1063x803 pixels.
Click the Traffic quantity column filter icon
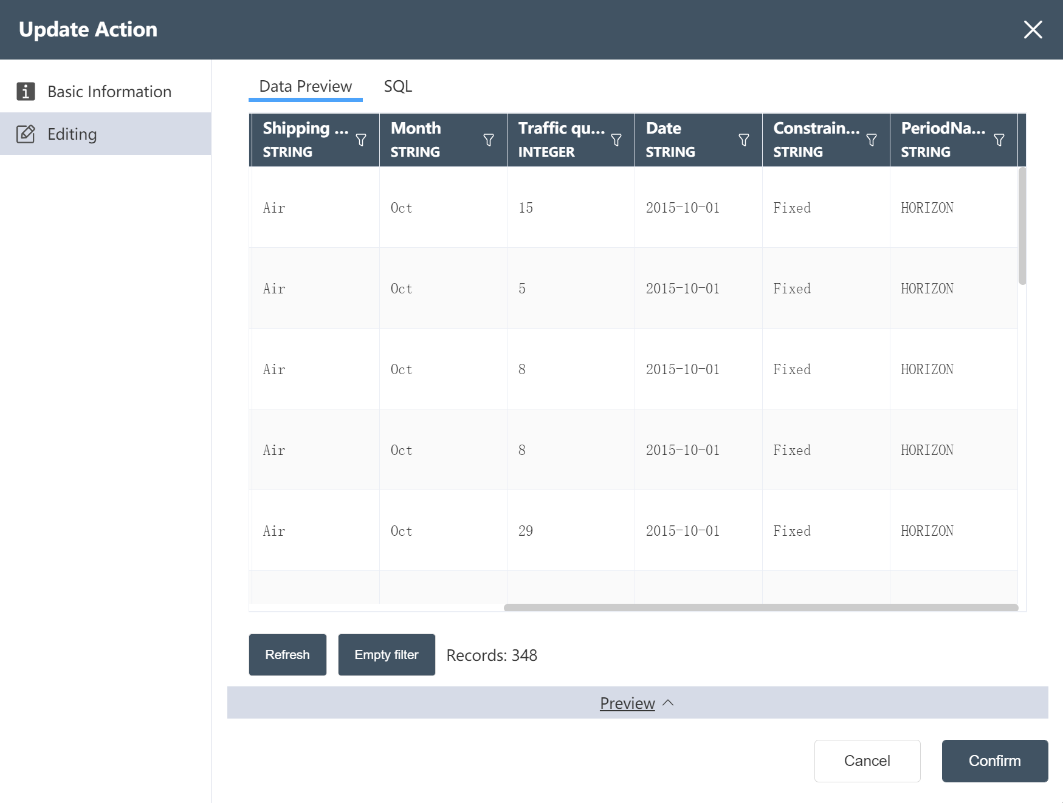pos(616,140)
